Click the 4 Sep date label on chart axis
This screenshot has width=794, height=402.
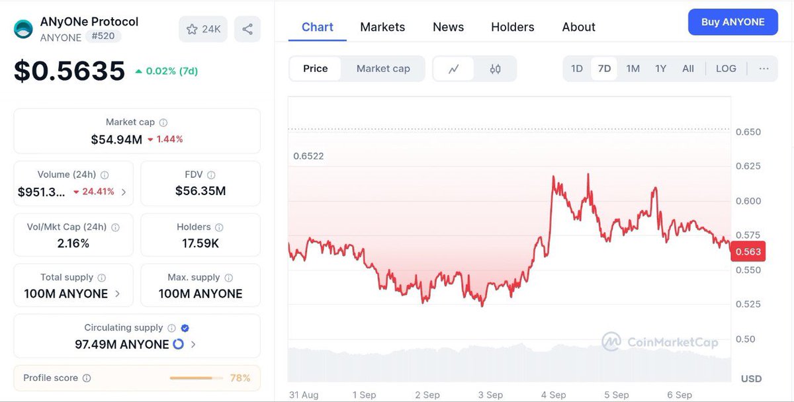(553, 395)
